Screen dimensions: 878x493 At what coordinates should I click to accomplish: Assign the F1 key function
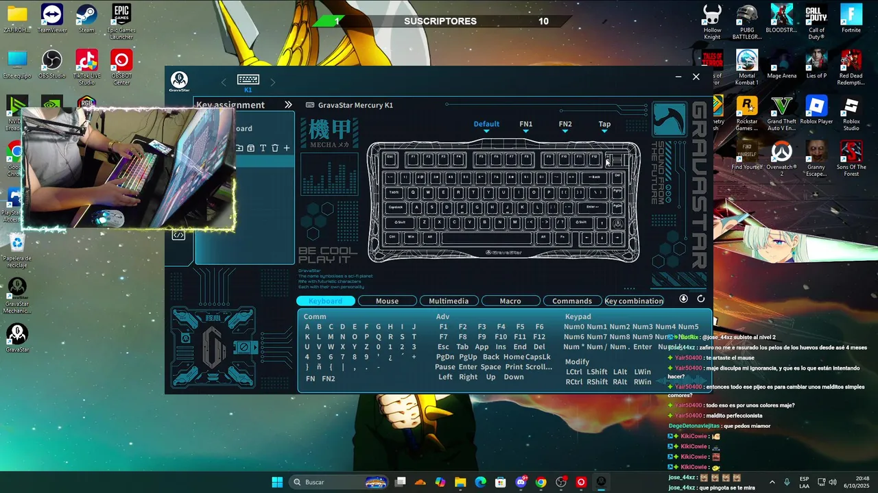click(x=443, y=327)
